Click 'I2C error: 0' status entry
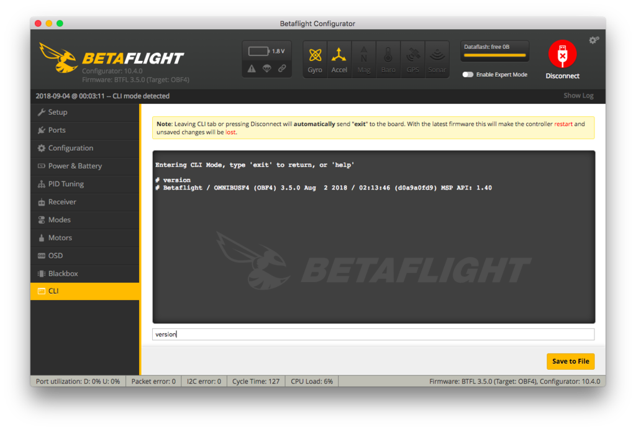636x430 pixels. 204,382
